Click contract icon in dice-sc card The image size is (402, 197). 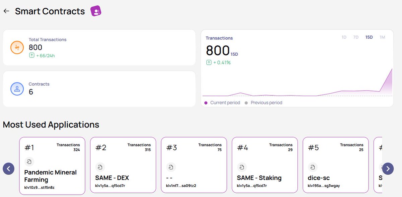pyautogui.click(x=313, y=167)
